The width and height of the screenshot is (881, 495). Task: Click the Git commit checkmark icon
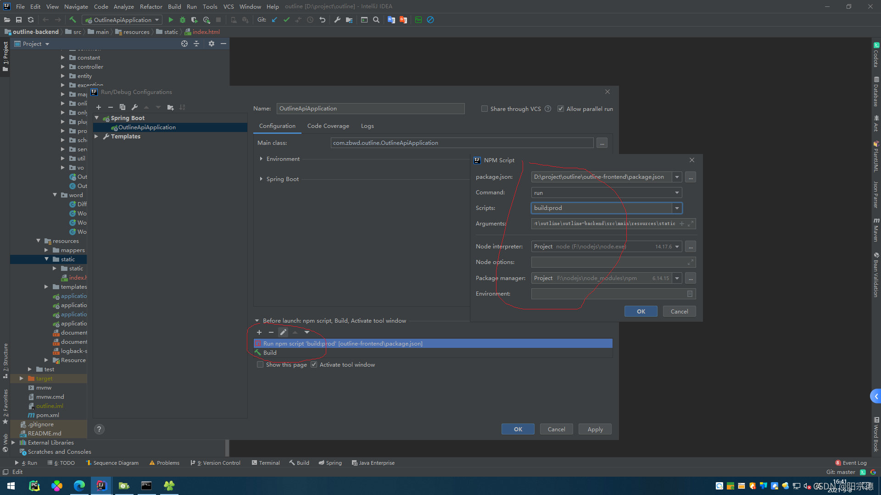pos(286,20)
